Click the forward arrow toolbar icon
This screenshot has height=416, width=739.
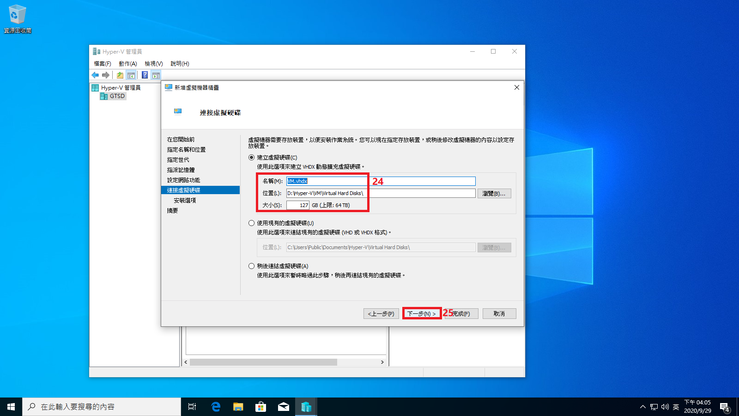pyautogui.click(x=106, y=75)
